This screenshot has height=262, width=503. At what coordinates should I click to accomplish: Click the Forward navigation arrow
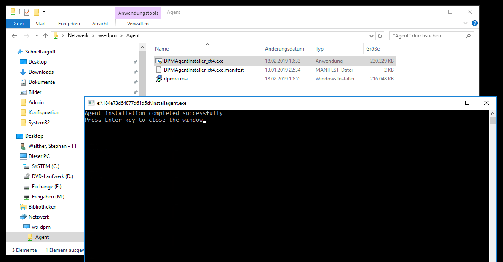coord(27,36)
